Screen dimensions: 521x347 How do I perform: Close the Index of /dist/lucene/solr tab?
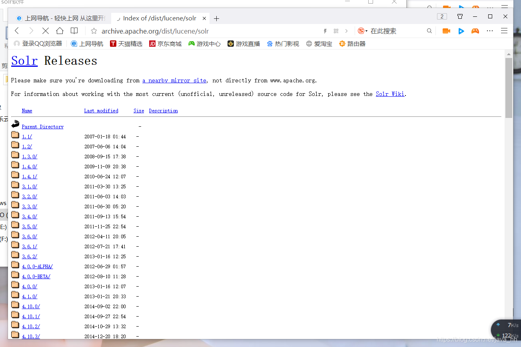[204, 18]
